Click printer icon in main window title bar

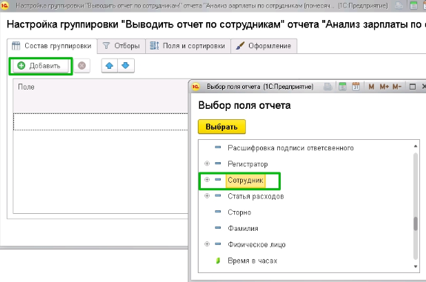[x=399, y=5]
